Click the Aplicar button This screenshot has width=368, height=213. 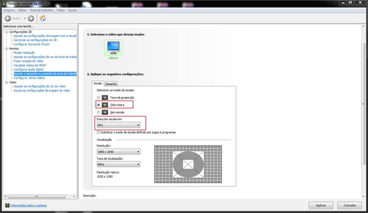click(x=321, y=205)
